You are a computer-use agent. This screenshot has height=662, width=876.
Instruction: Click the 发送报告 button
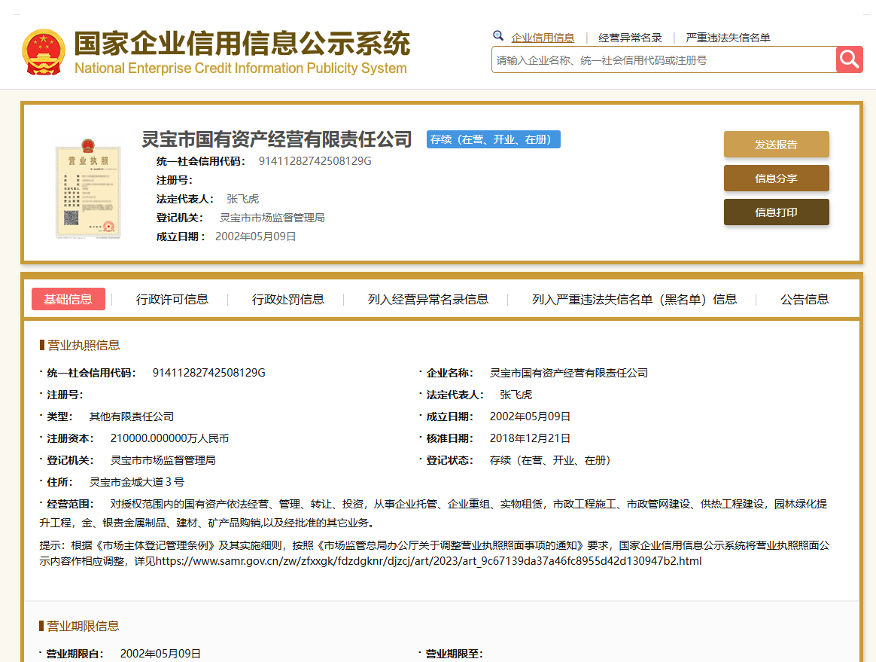pos(776,145)
